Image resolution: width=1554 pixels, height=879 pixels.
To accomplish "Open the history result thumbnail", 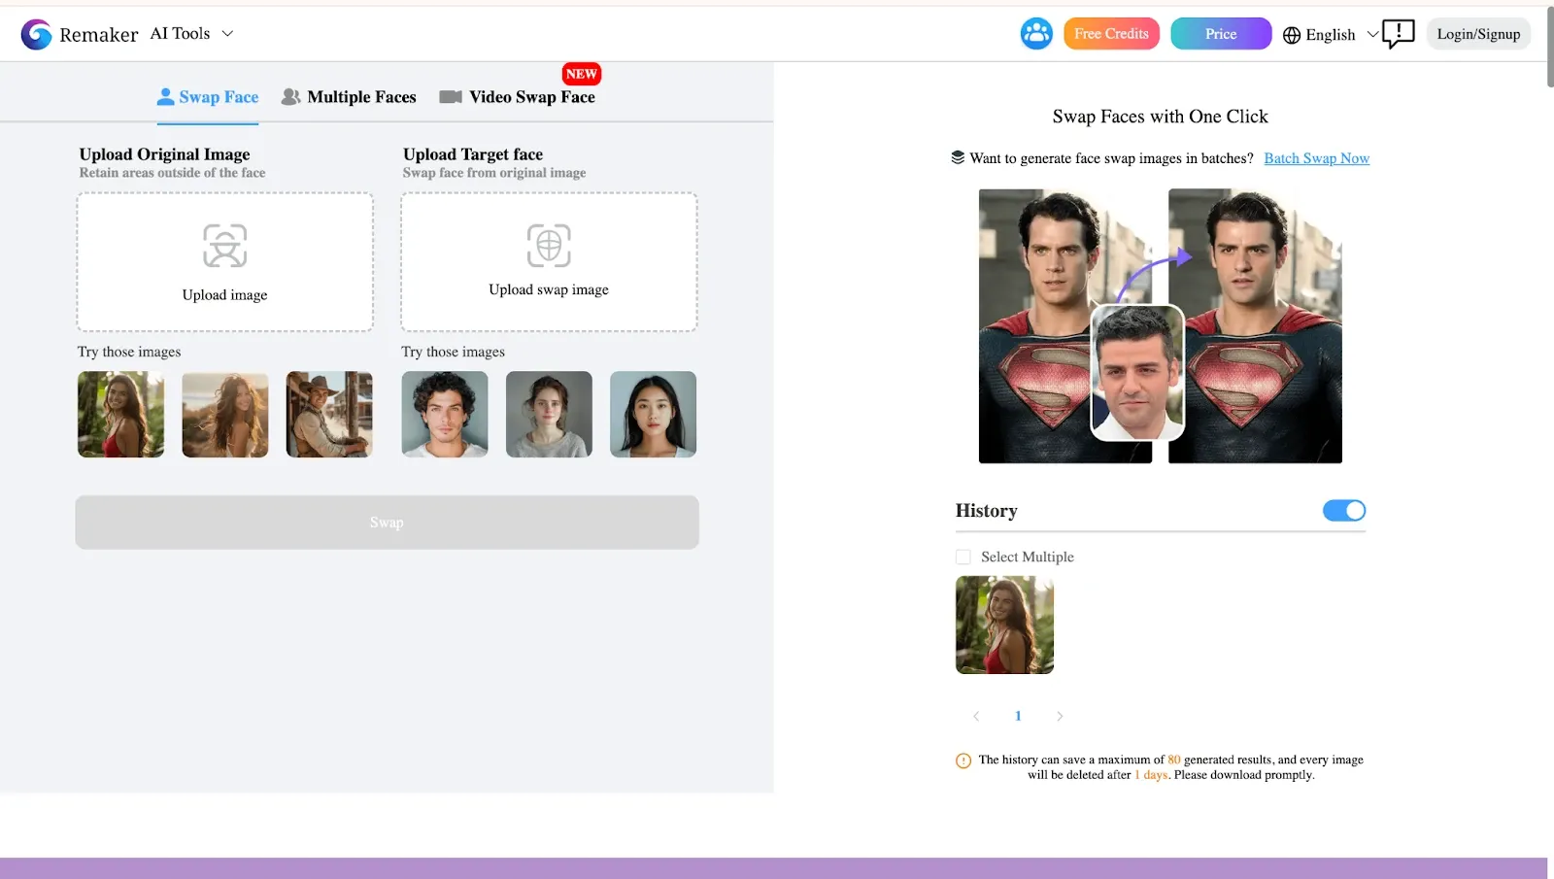I will click(1004, 625).
